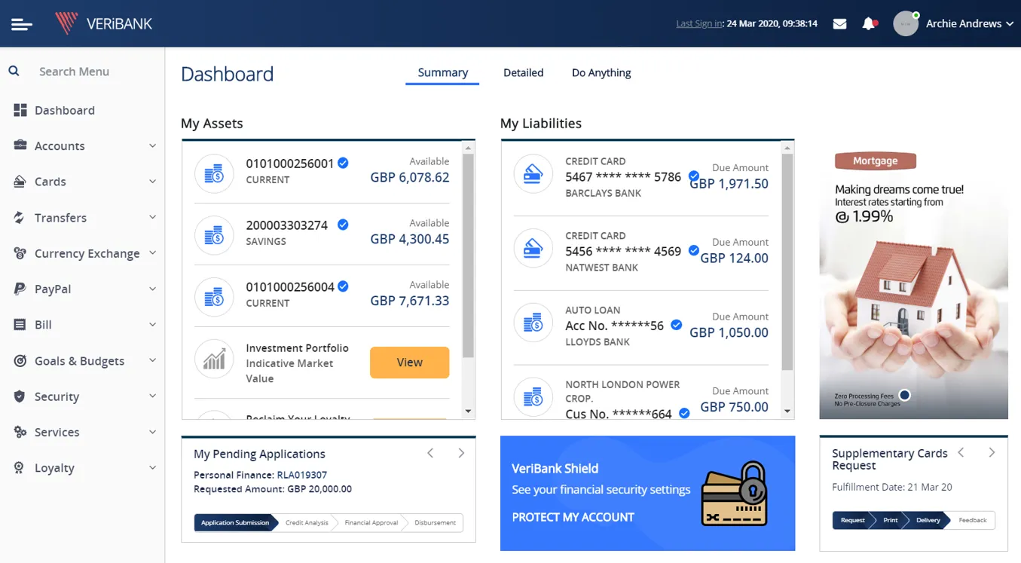This screenshot has height=563, width=1021.
Task: Switch to the Detailed tab
Action: 523,73
